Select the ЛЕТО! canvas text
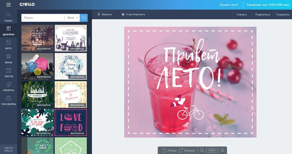This screenshot has width=292, height=154. point(189,78)
